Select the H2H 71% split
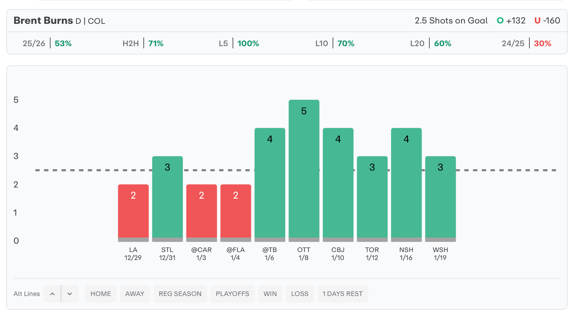This screenshot has height=318, width=572. tap(143, 44)
